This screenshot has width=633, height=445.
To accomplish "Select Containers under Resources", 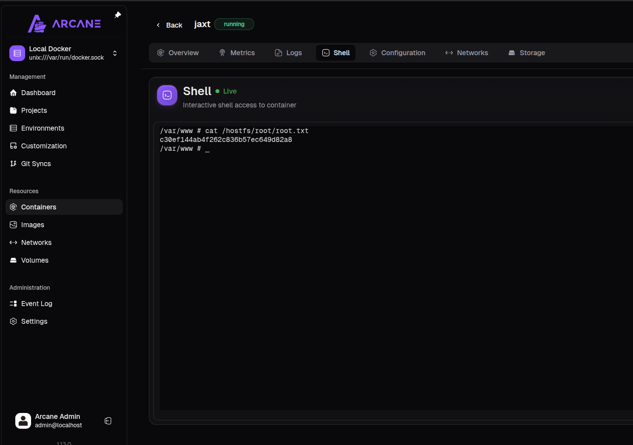I will click(x=64, y=207).
